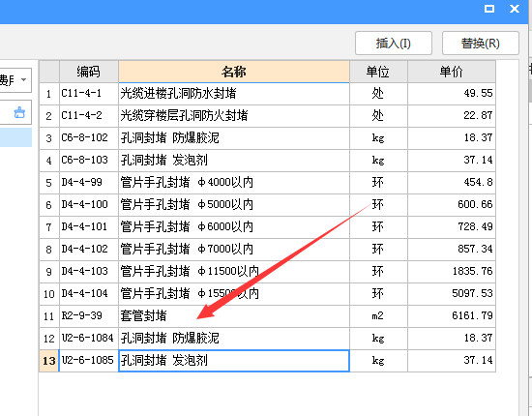The width and height of the screenshot is (532, 416).
Task: Click the highlighted blue item in left panel
Action: click(15, 137)
